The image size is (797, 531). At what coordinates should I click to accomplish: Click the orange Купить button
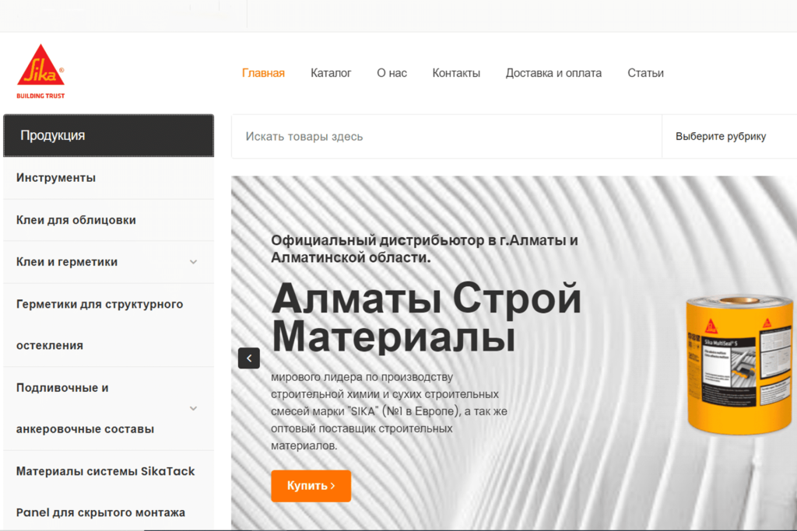[x=311, y=486]
